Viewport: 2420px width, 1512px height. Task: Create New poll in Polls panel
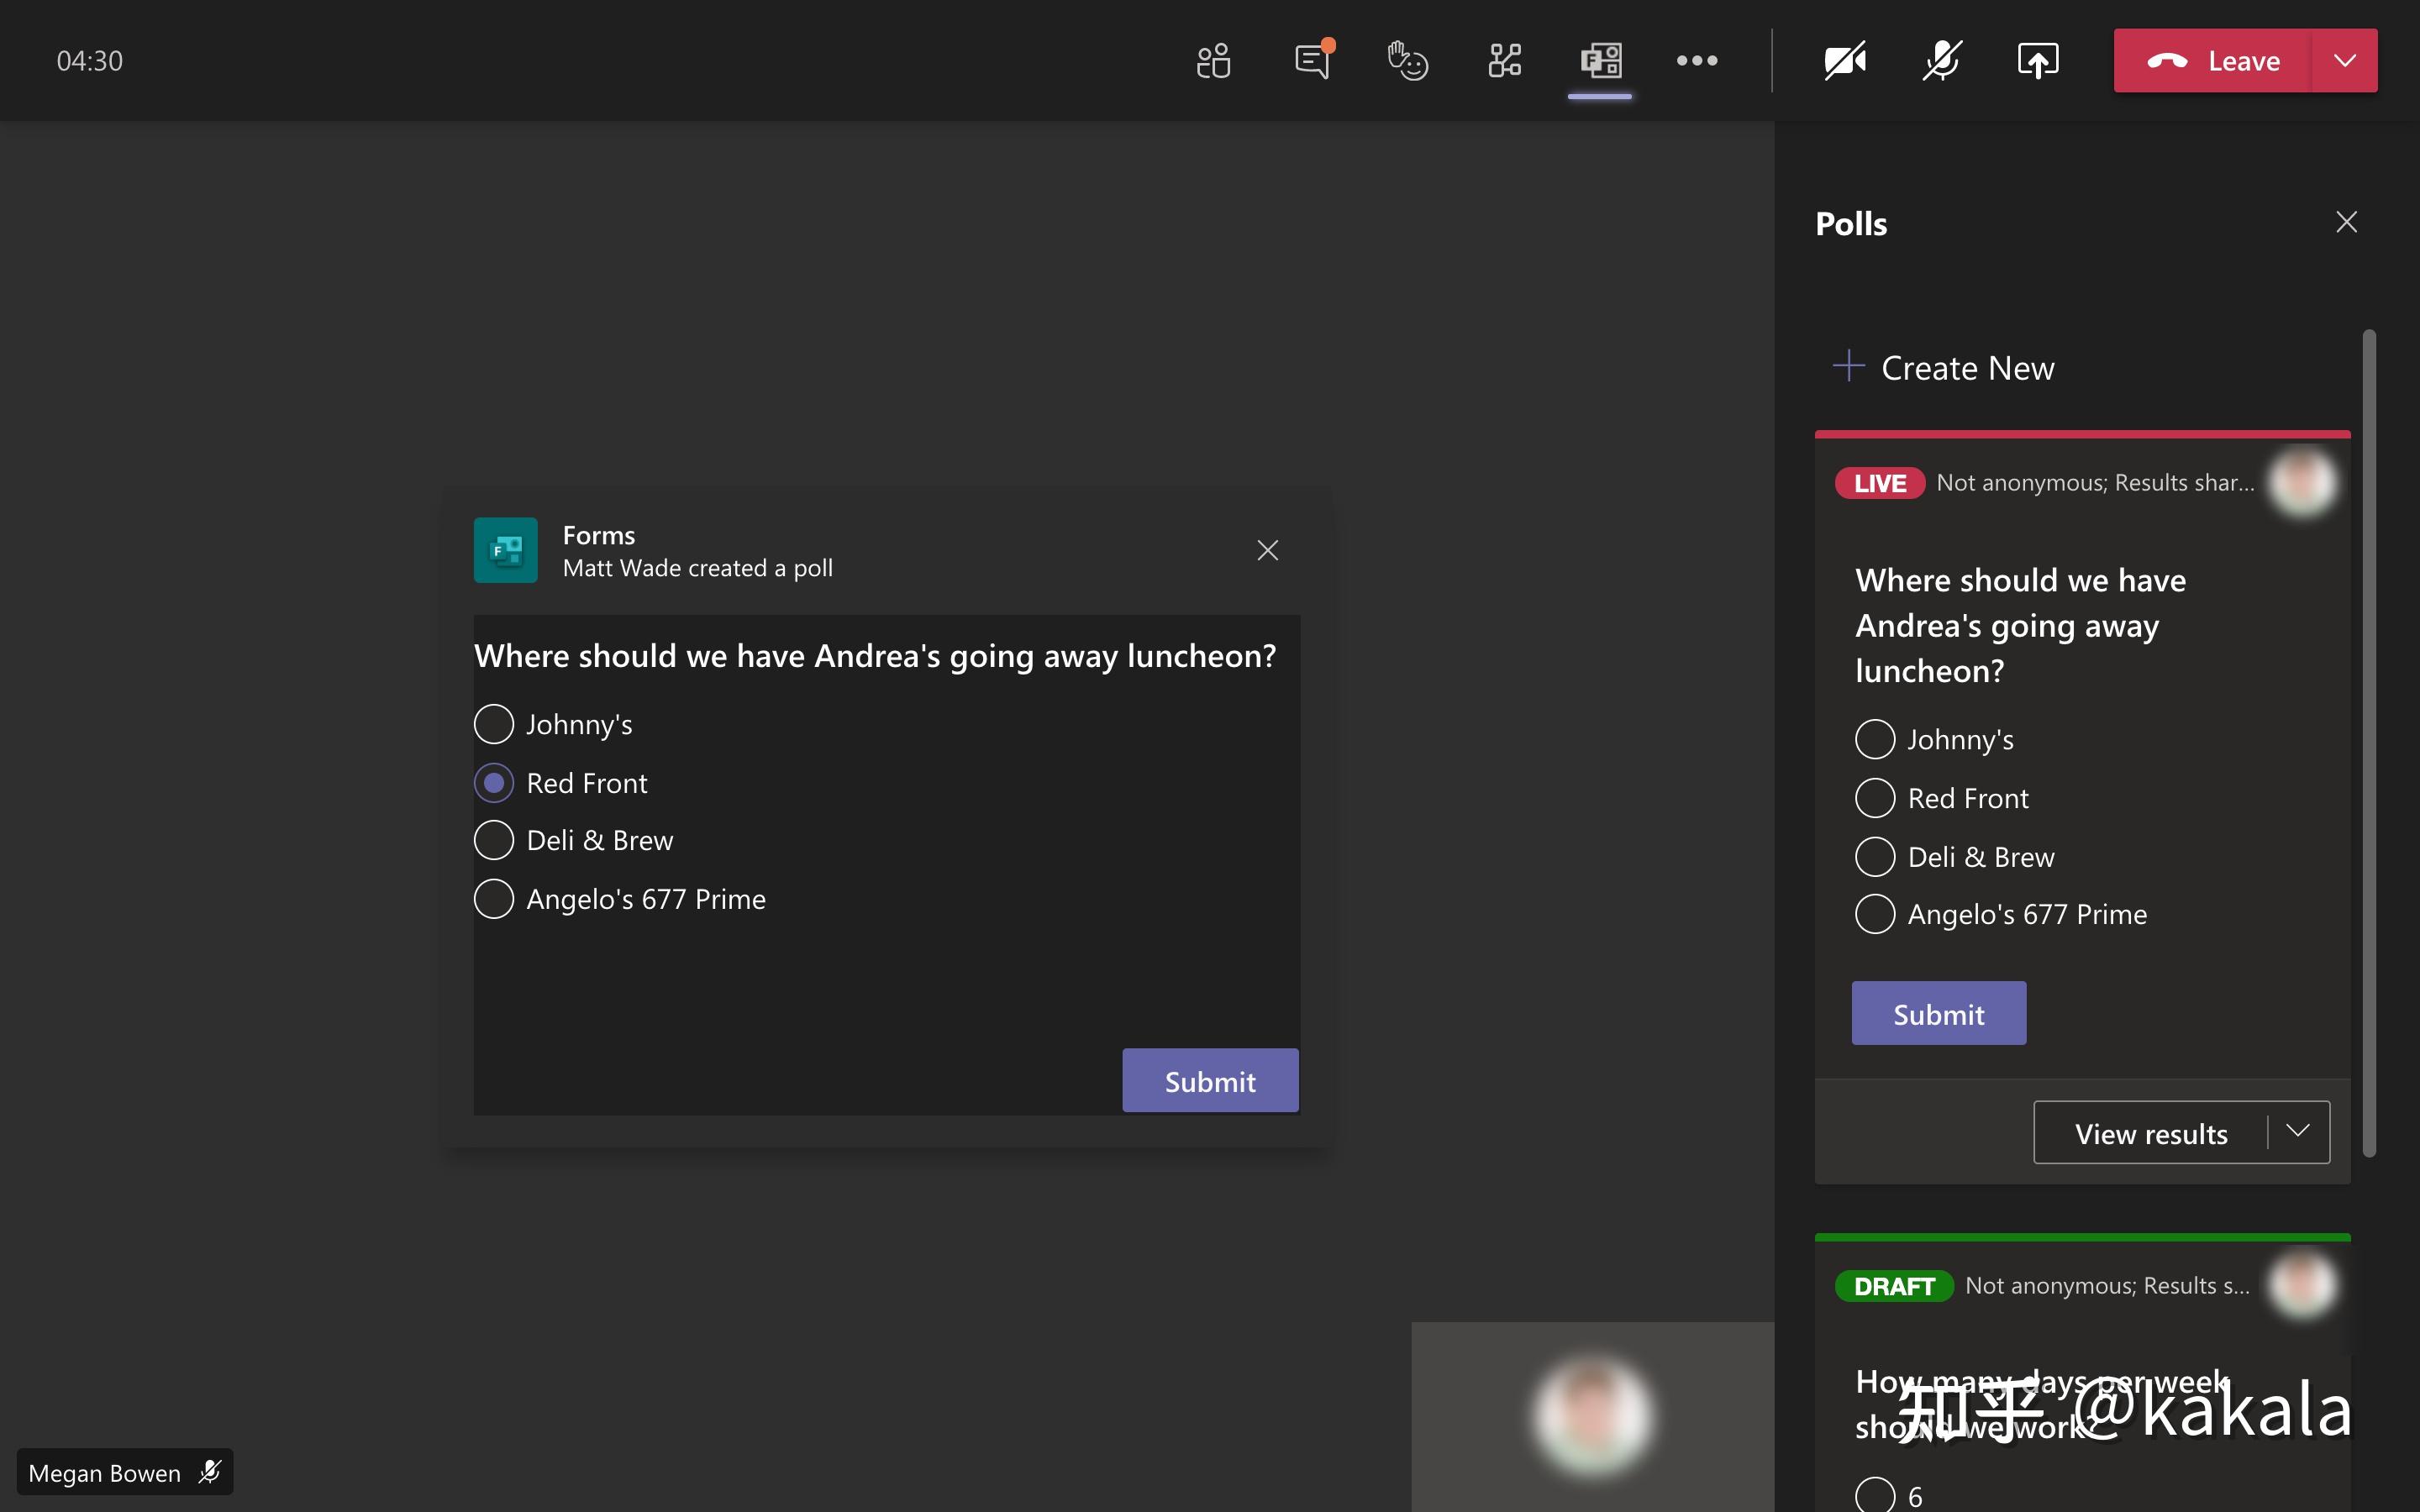pos(1944,365)
